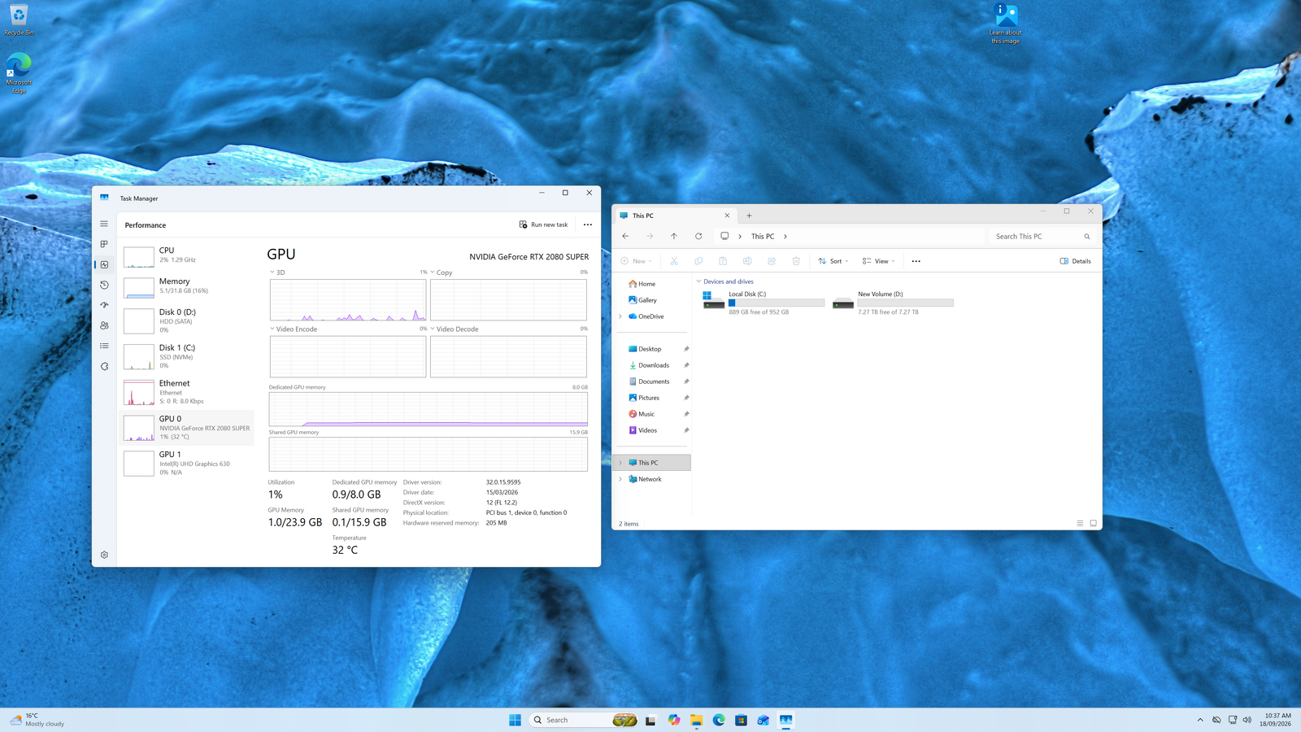Switch to details list view toggle
This screenshot has height=732, width=1301.
coord(1080,523)
